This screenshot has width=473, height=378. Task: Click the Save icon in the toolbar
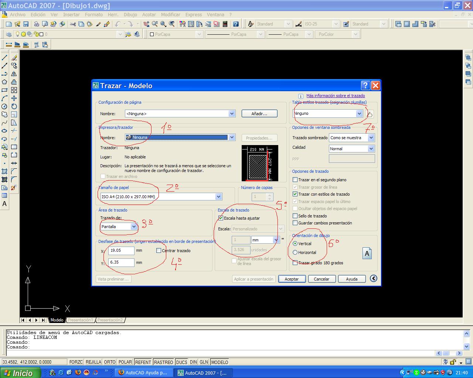tap(26, 24)
